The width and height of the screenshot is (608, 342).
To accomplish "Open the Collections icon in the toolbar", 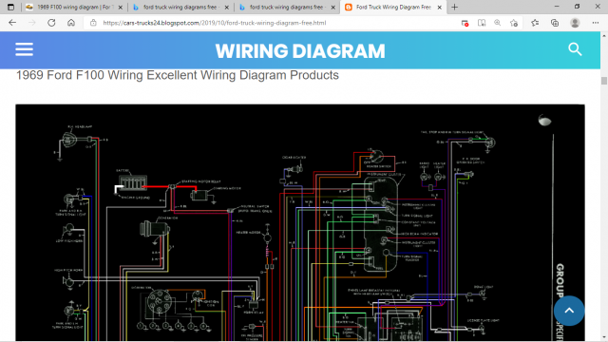I will [555, 23].
